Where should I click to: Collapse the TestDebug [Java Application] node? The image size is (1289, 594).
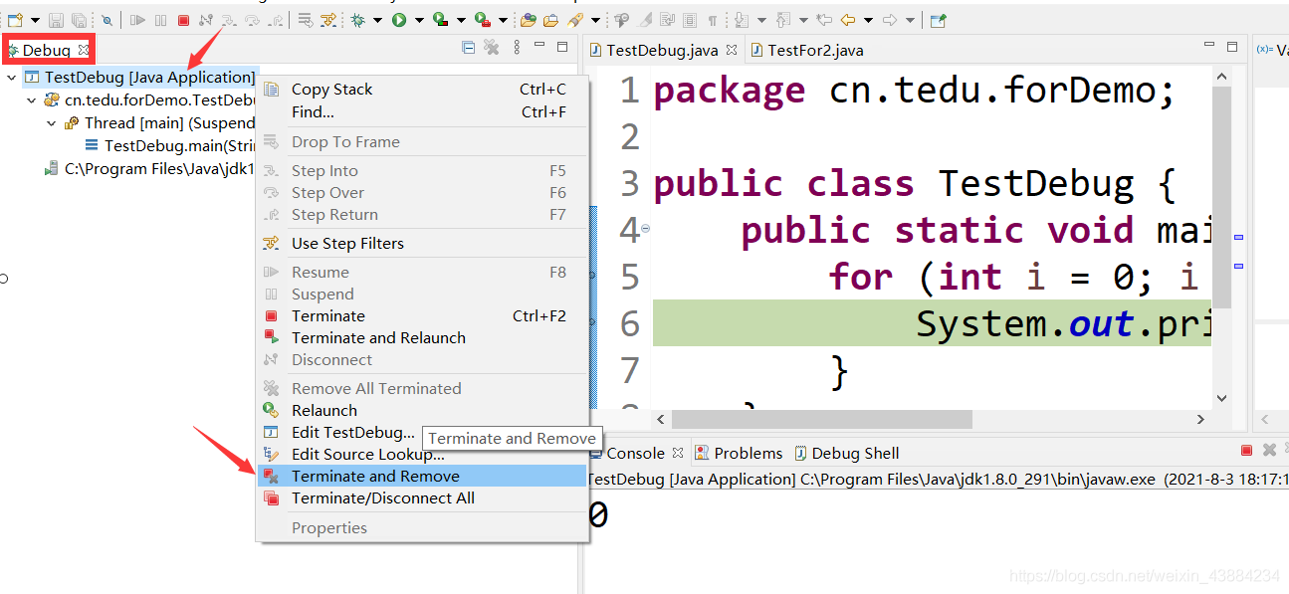click(x=11, y=78)
